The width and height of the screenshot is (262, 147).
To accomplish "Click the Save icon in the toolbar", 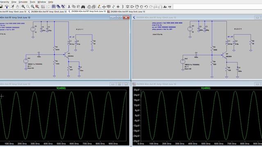I will tap(1, 7).
